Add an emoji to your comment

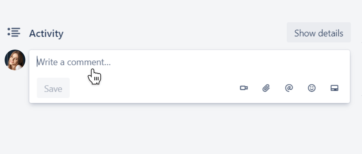(312, 88)
